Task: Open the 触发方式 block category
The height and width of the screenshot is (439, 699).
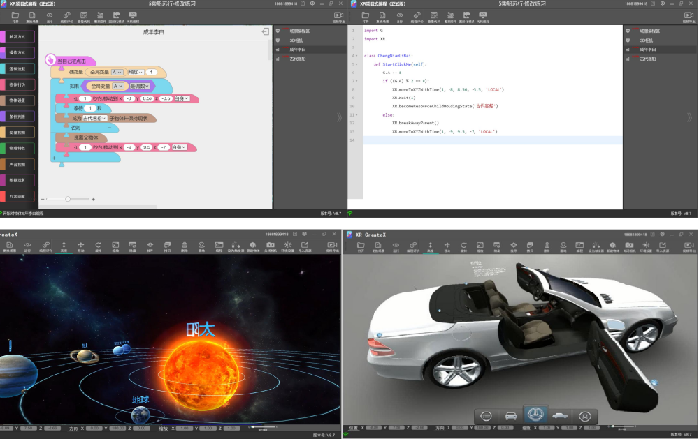Action: [x=17, y=36]
